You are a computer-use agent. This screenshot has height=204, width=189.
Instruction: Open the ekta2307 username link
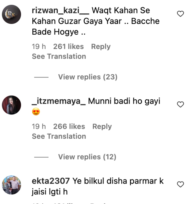tap(51, 181)
